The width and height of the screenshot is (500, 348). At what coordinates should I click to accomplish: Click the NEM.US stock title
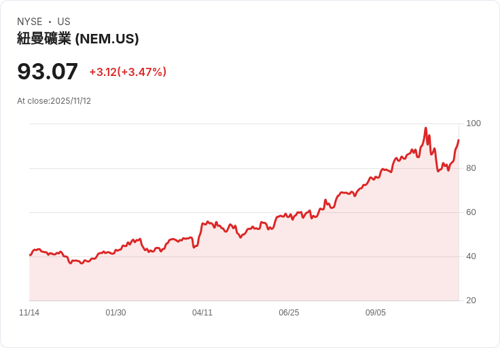click(78, 39)
